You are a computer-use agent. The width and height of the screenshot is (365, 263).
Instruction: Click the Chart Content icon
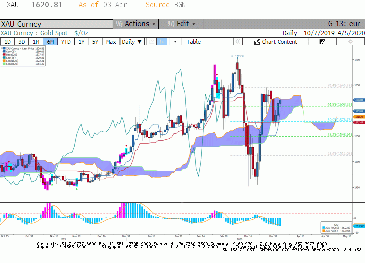click(x=257, y=42)
